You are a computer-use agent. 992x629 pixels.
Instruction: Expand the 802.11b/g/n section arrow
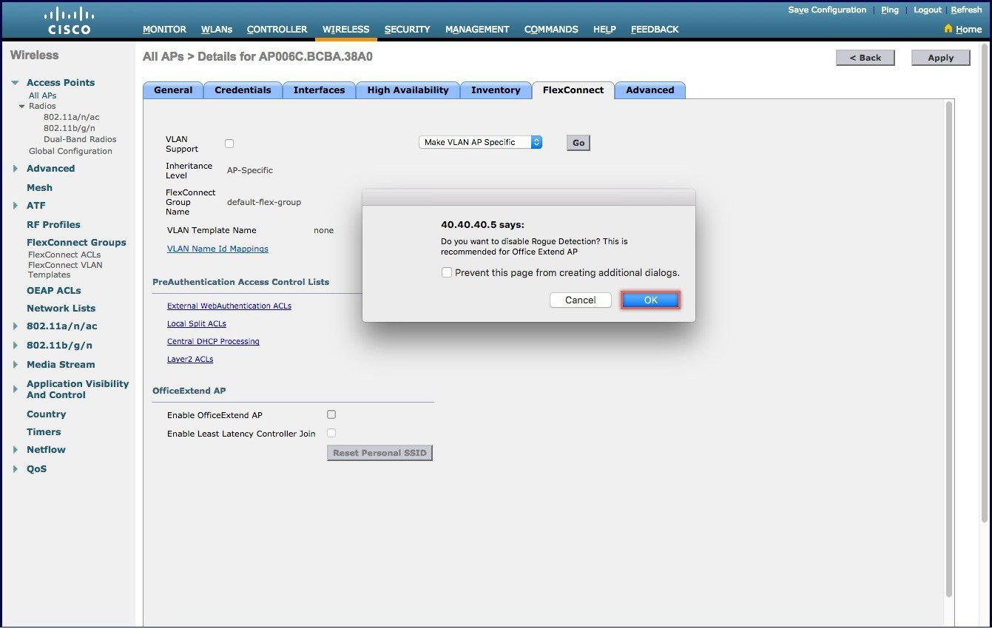pos(16,346)
